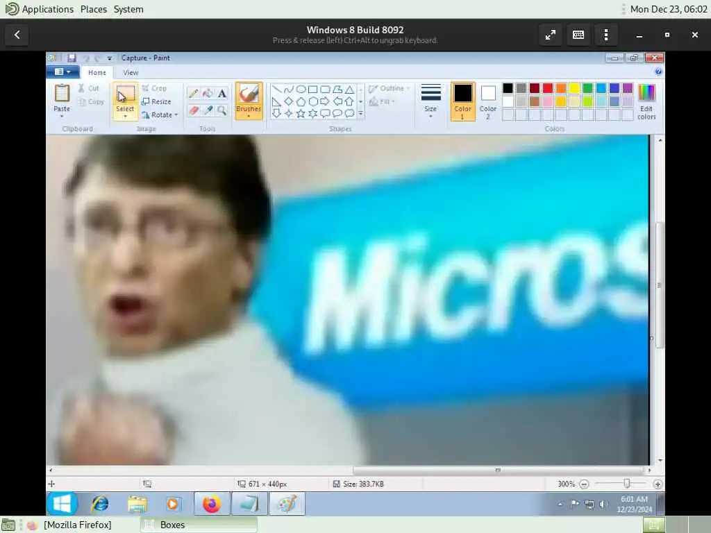
Task: Select the Triangle shape
Action: click(x=350, y=90)
